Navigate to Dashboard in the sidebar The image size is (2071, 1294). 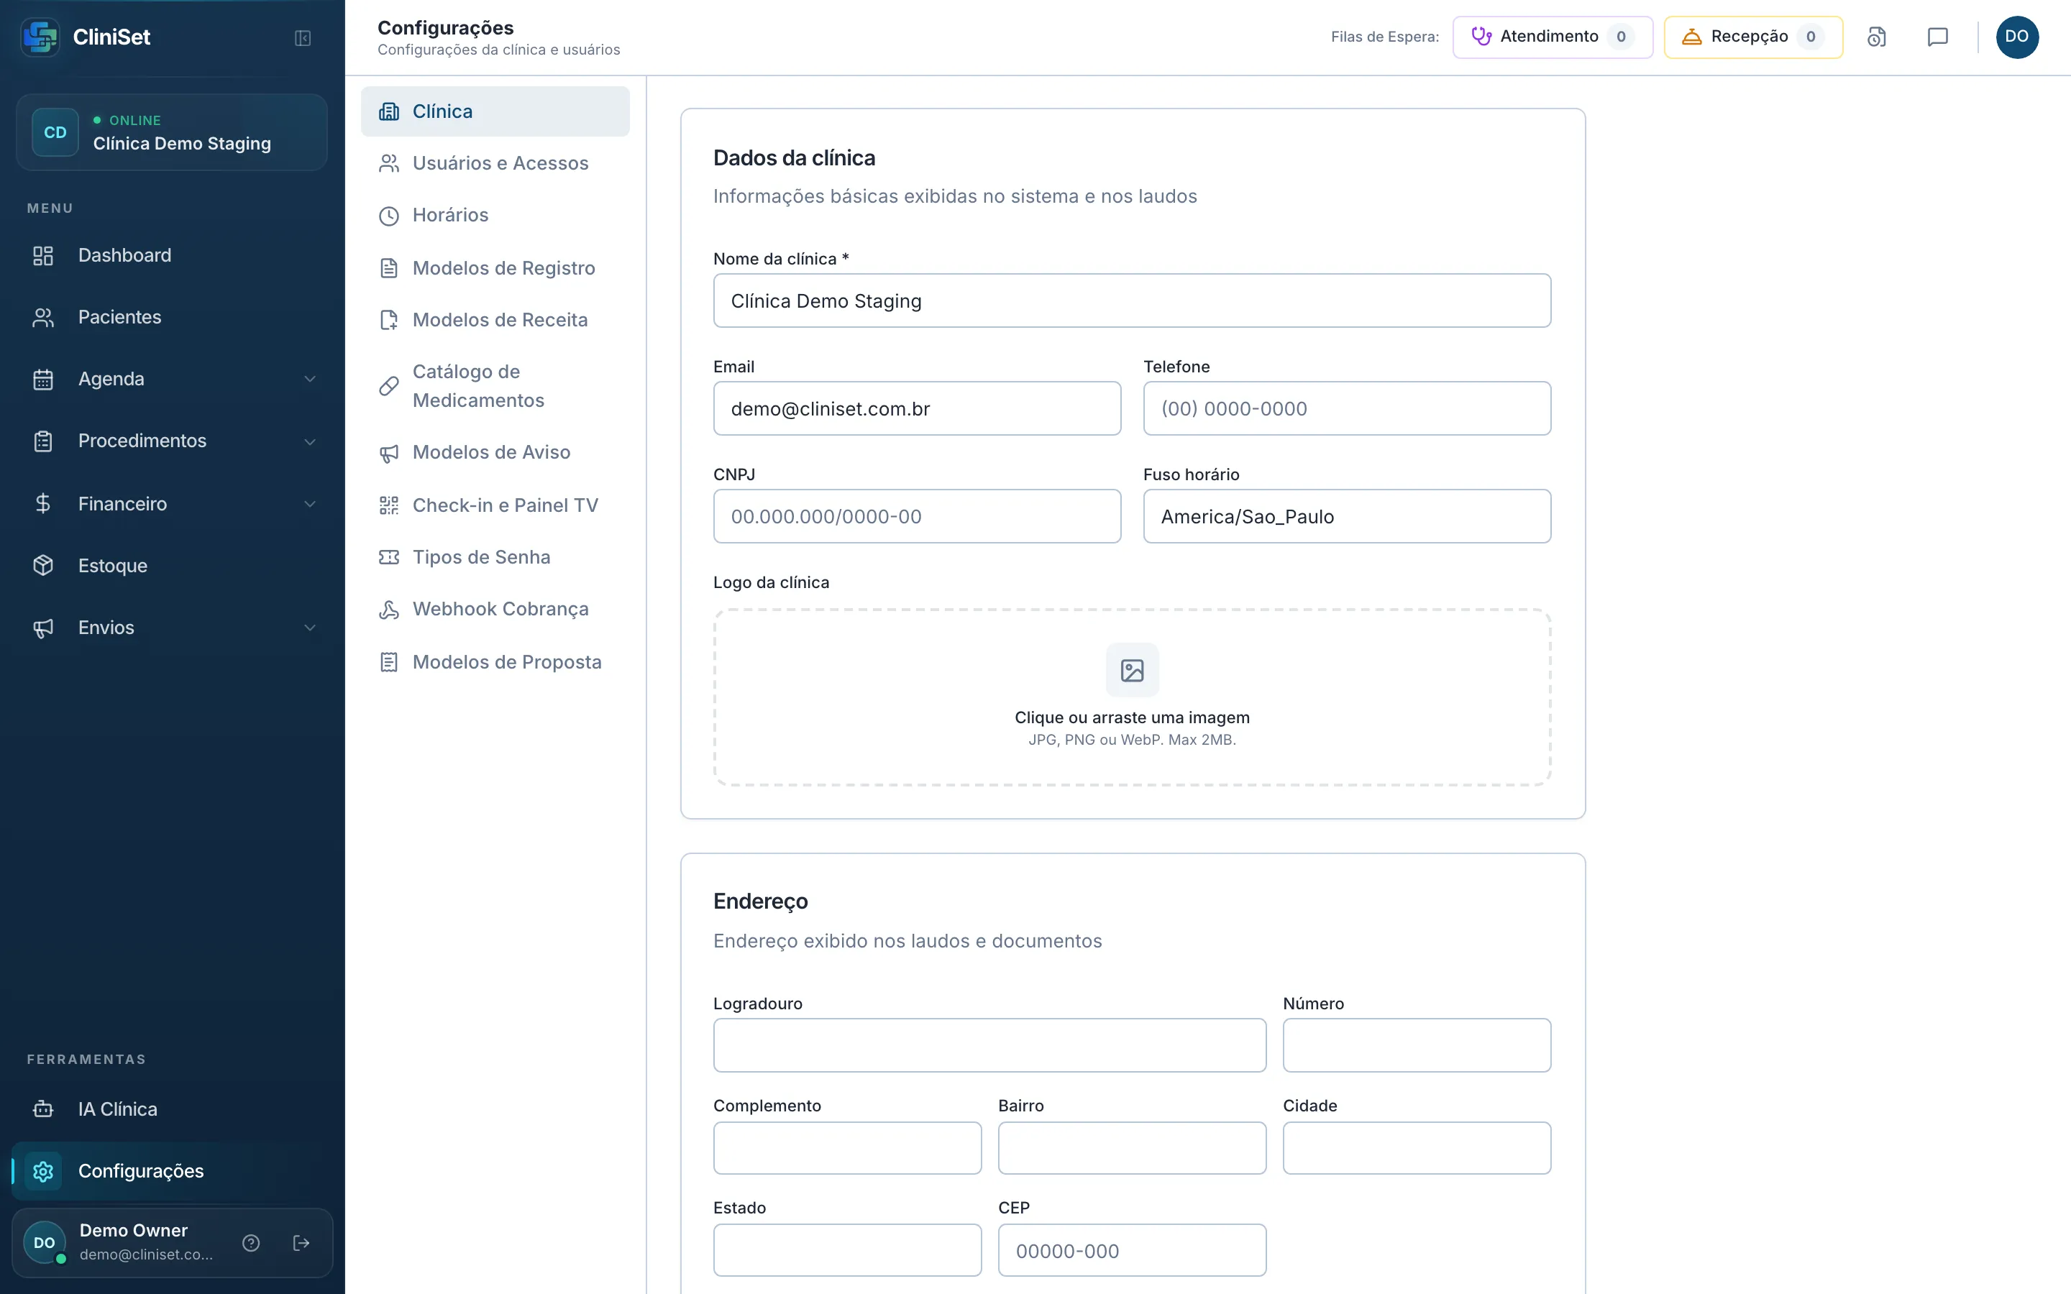tap(172, 255)
